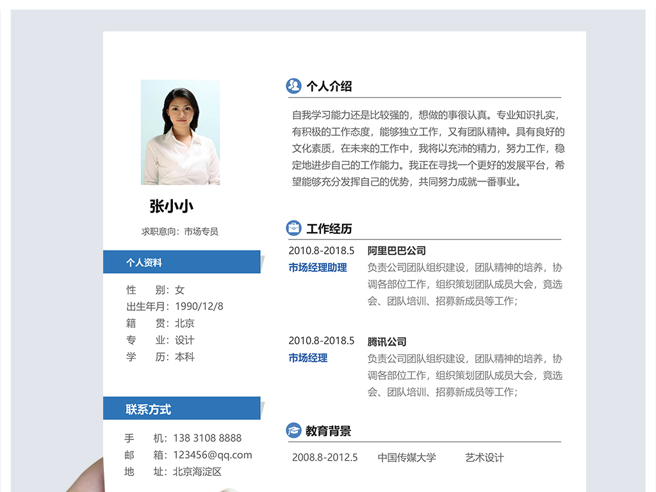Click the blue 联系方式 section banner
This screenshot has width=656, height=492.
(181, 409)
